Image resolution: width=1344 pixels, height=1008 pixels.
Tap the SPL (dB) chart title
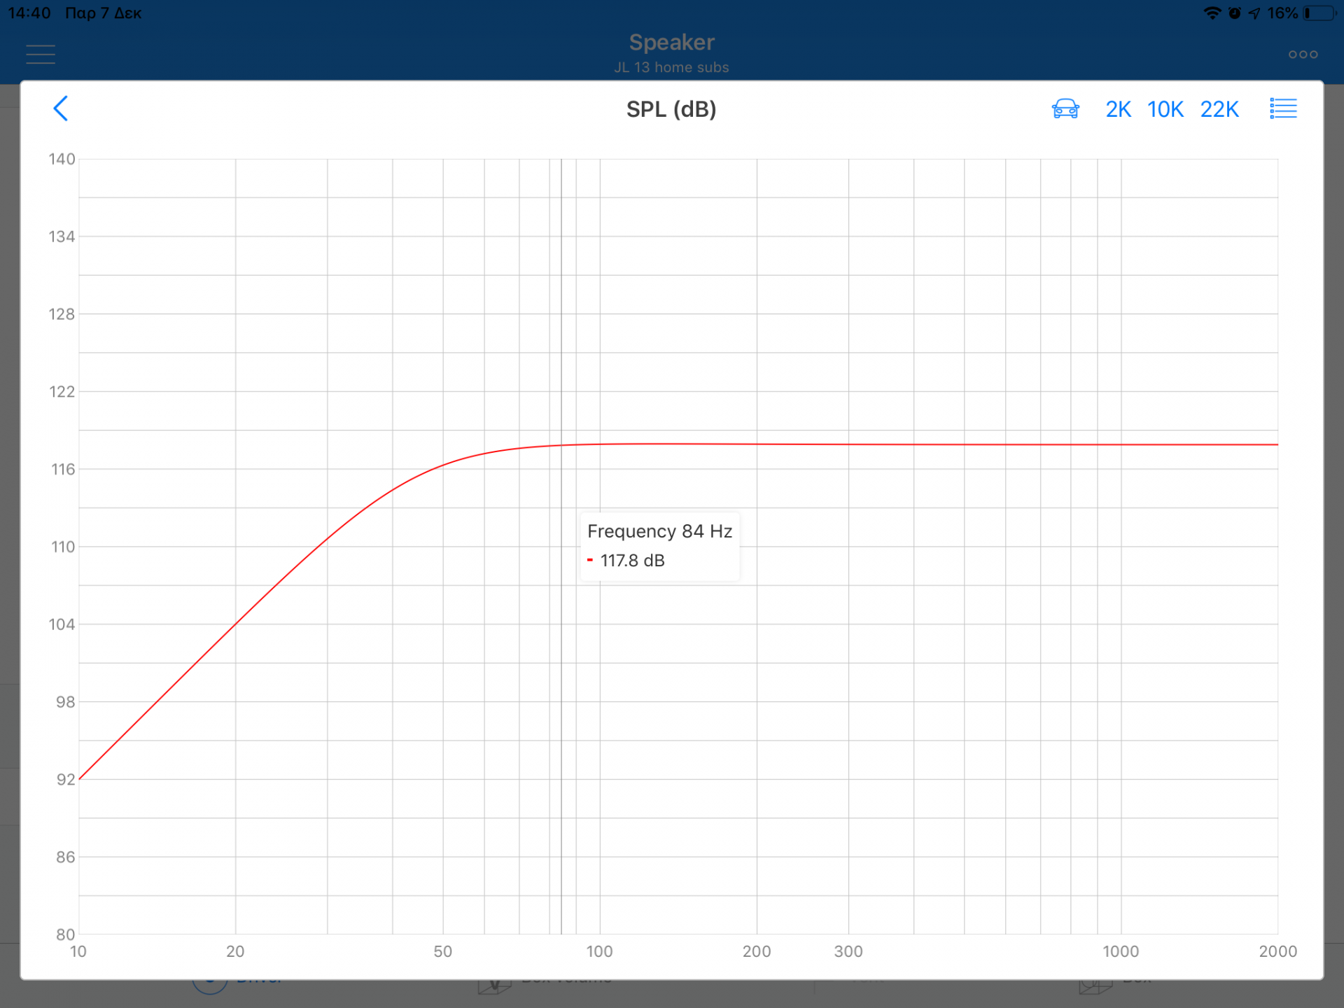[x=671, y=109]
